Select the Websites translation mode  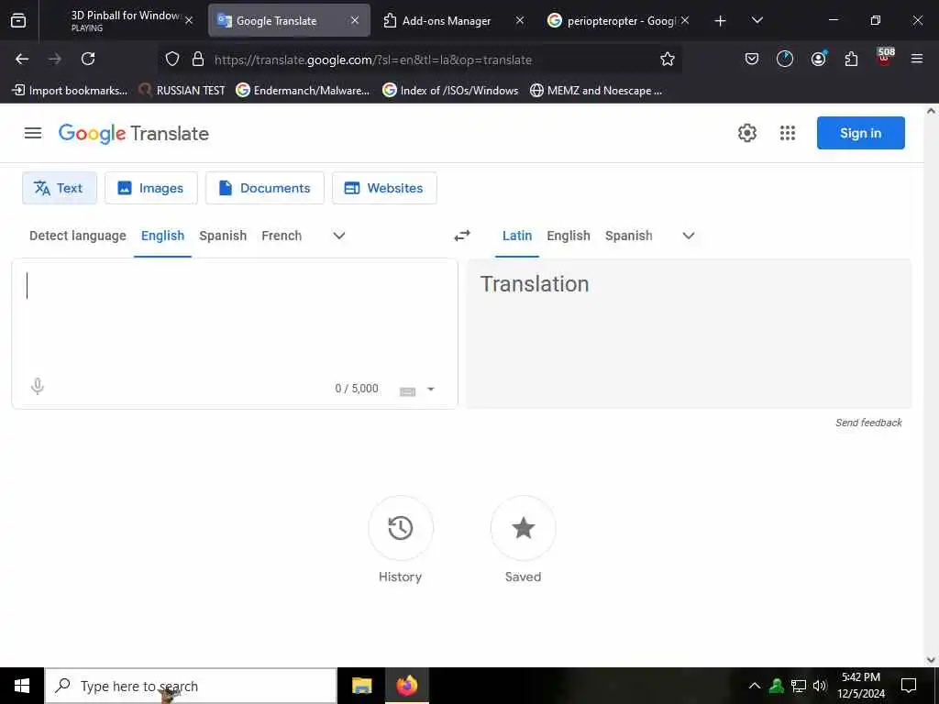[x=384, y=188]
